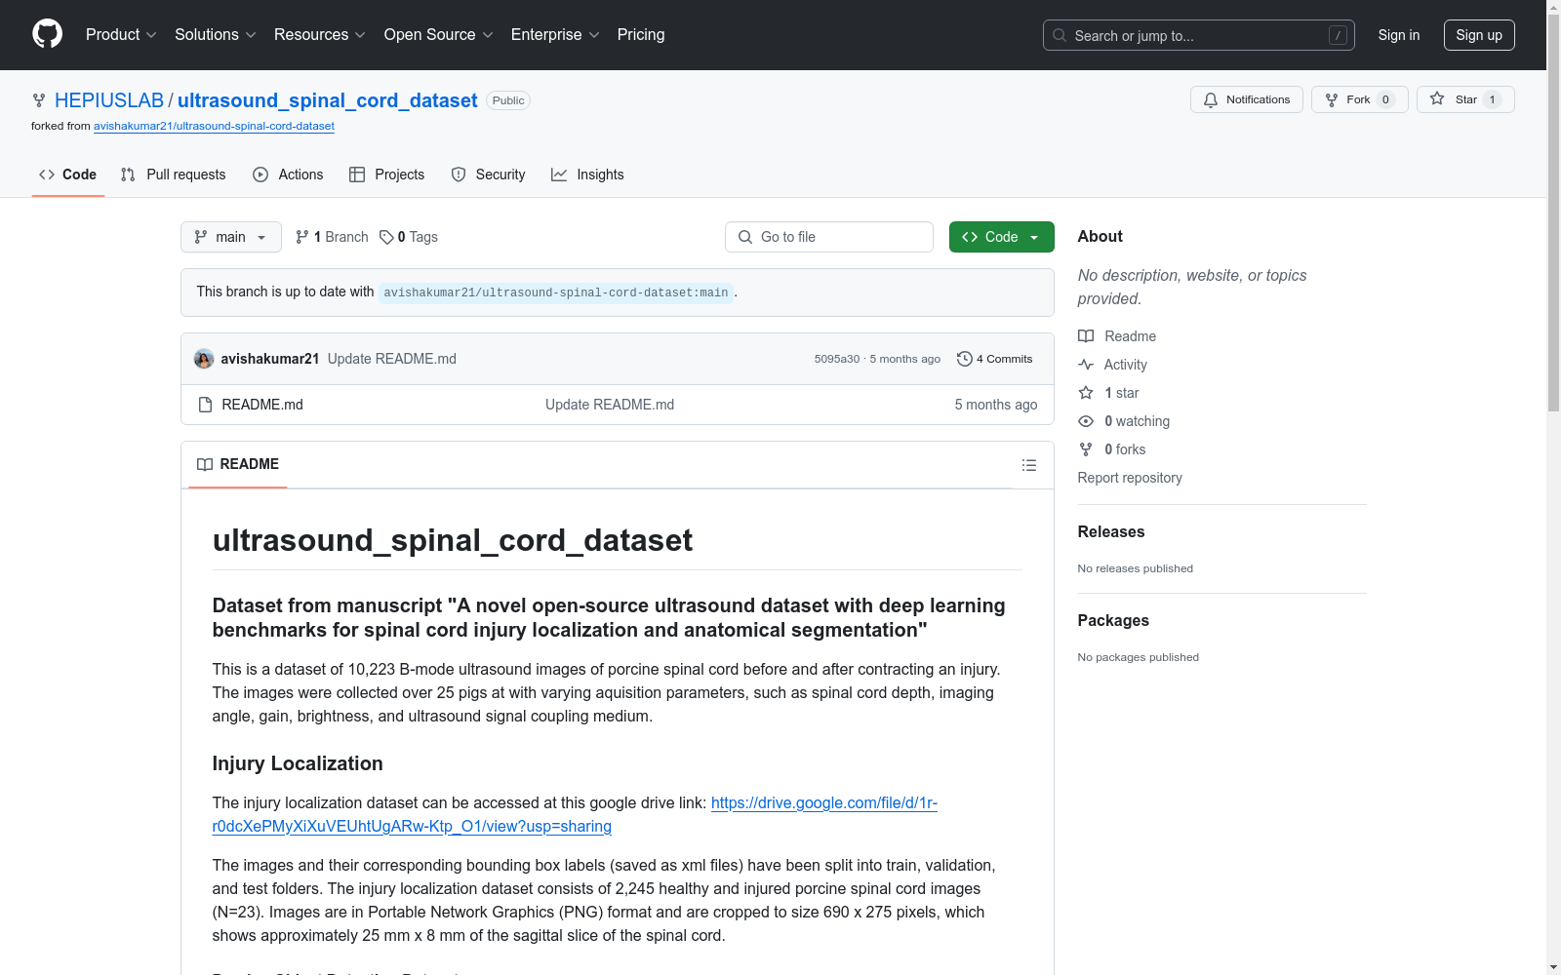The image size is (1561, 975).
Task: Open avishakumar21 commit author profile
Action: coord(270,359)
